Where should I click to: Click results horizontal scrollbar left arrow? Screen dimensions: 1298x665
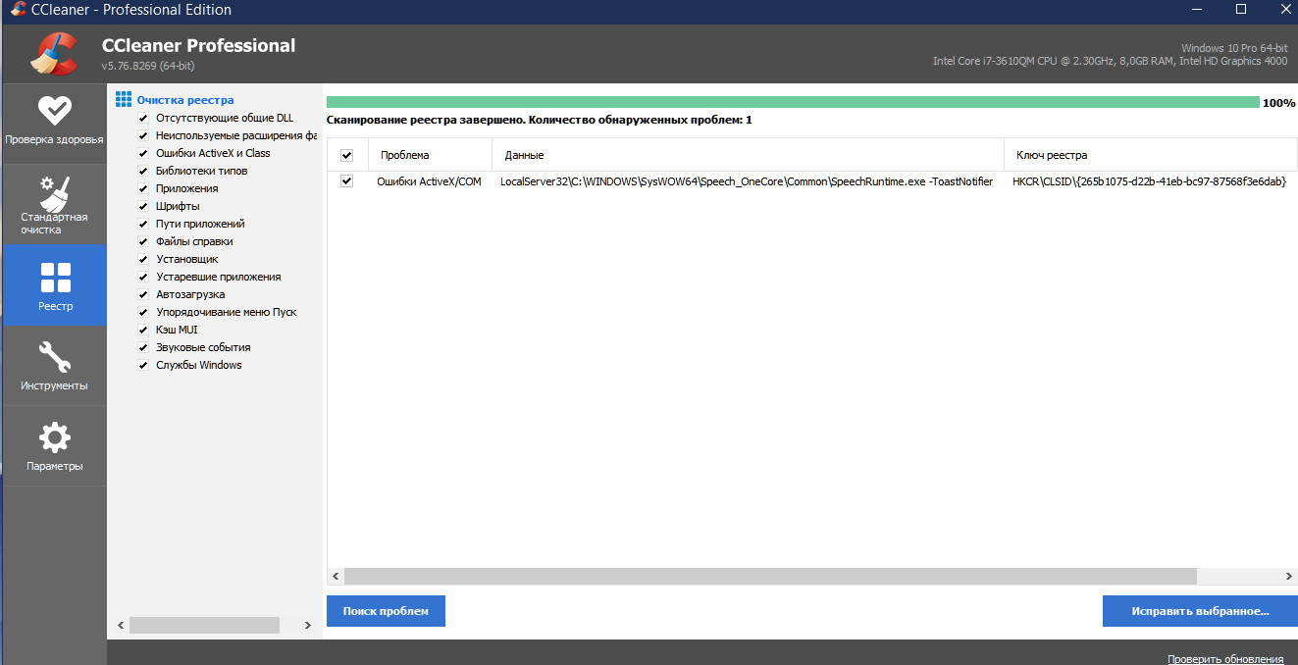coord(335,577)
